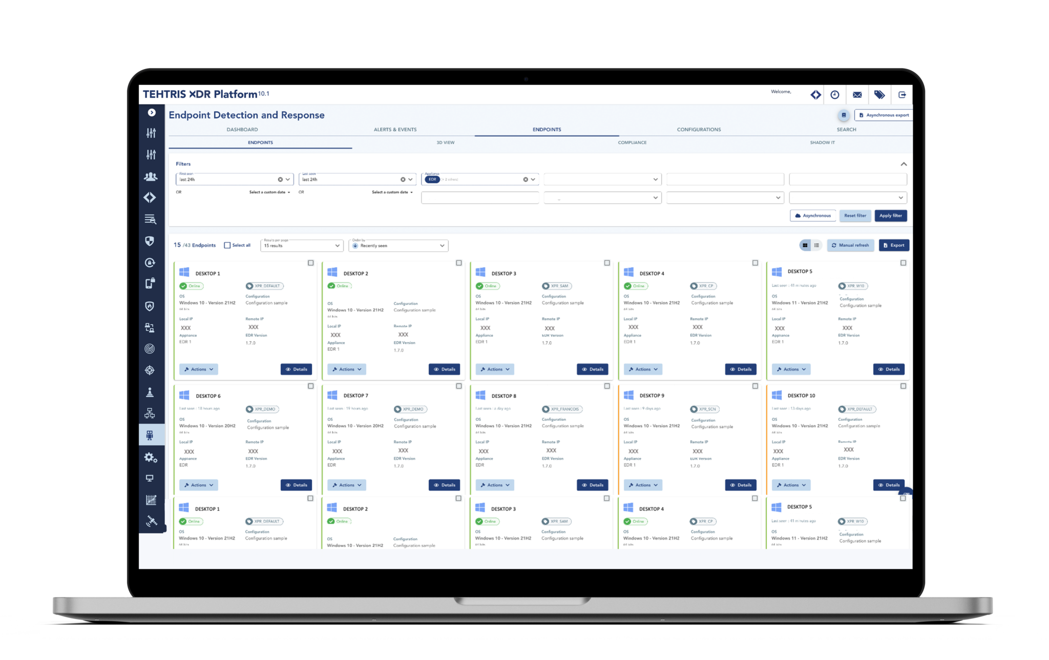Expand the sidebar with arrow icon
This screenshot has width=1049, height=660.
coord(152,113)
